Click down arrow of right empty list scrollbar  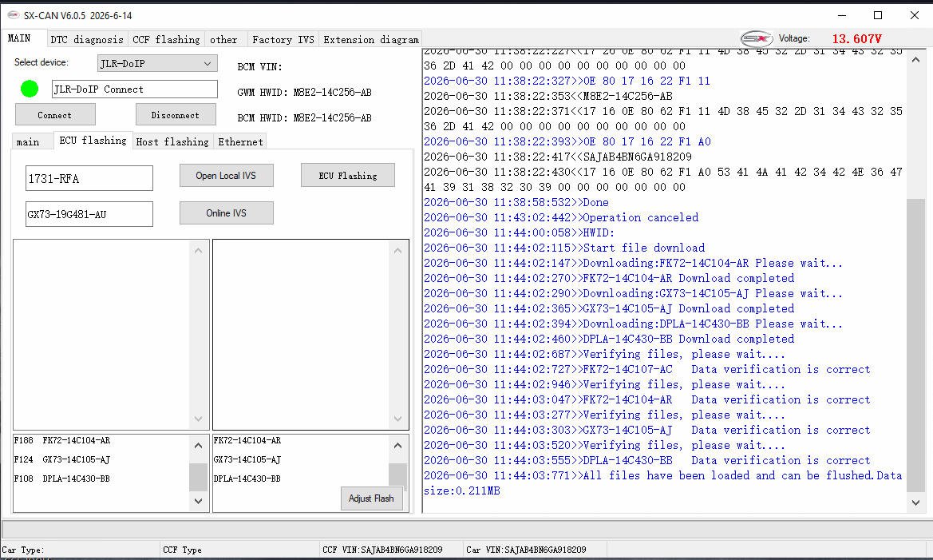tap(398, 419)
